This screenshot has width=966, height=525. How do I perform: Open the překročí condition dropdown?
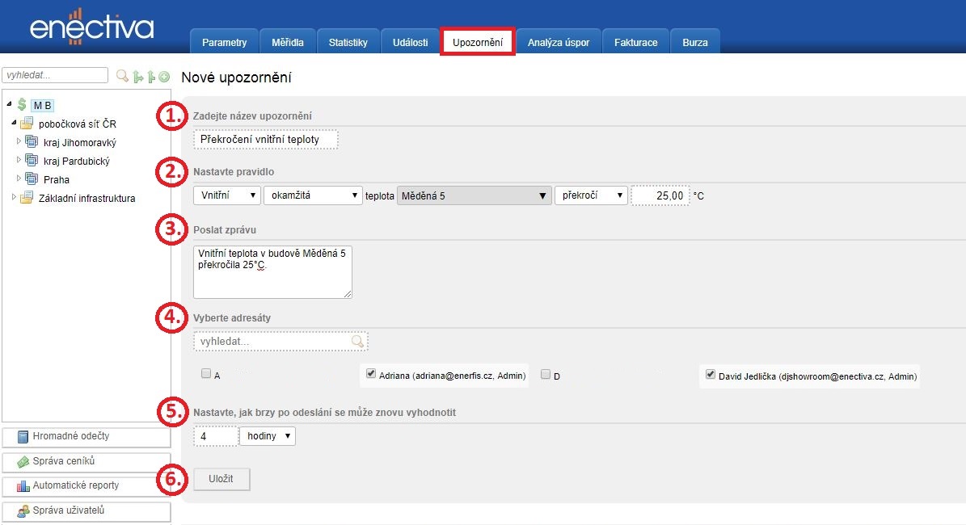(x=590, y=195)
